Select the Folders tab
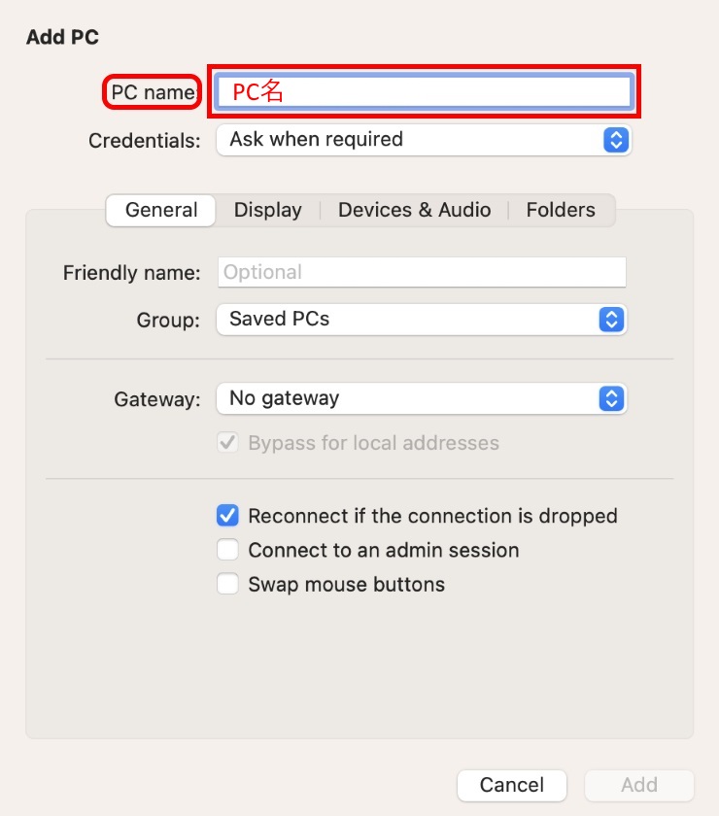The width and height of the screenshot is (719, 816). [561, 210]
